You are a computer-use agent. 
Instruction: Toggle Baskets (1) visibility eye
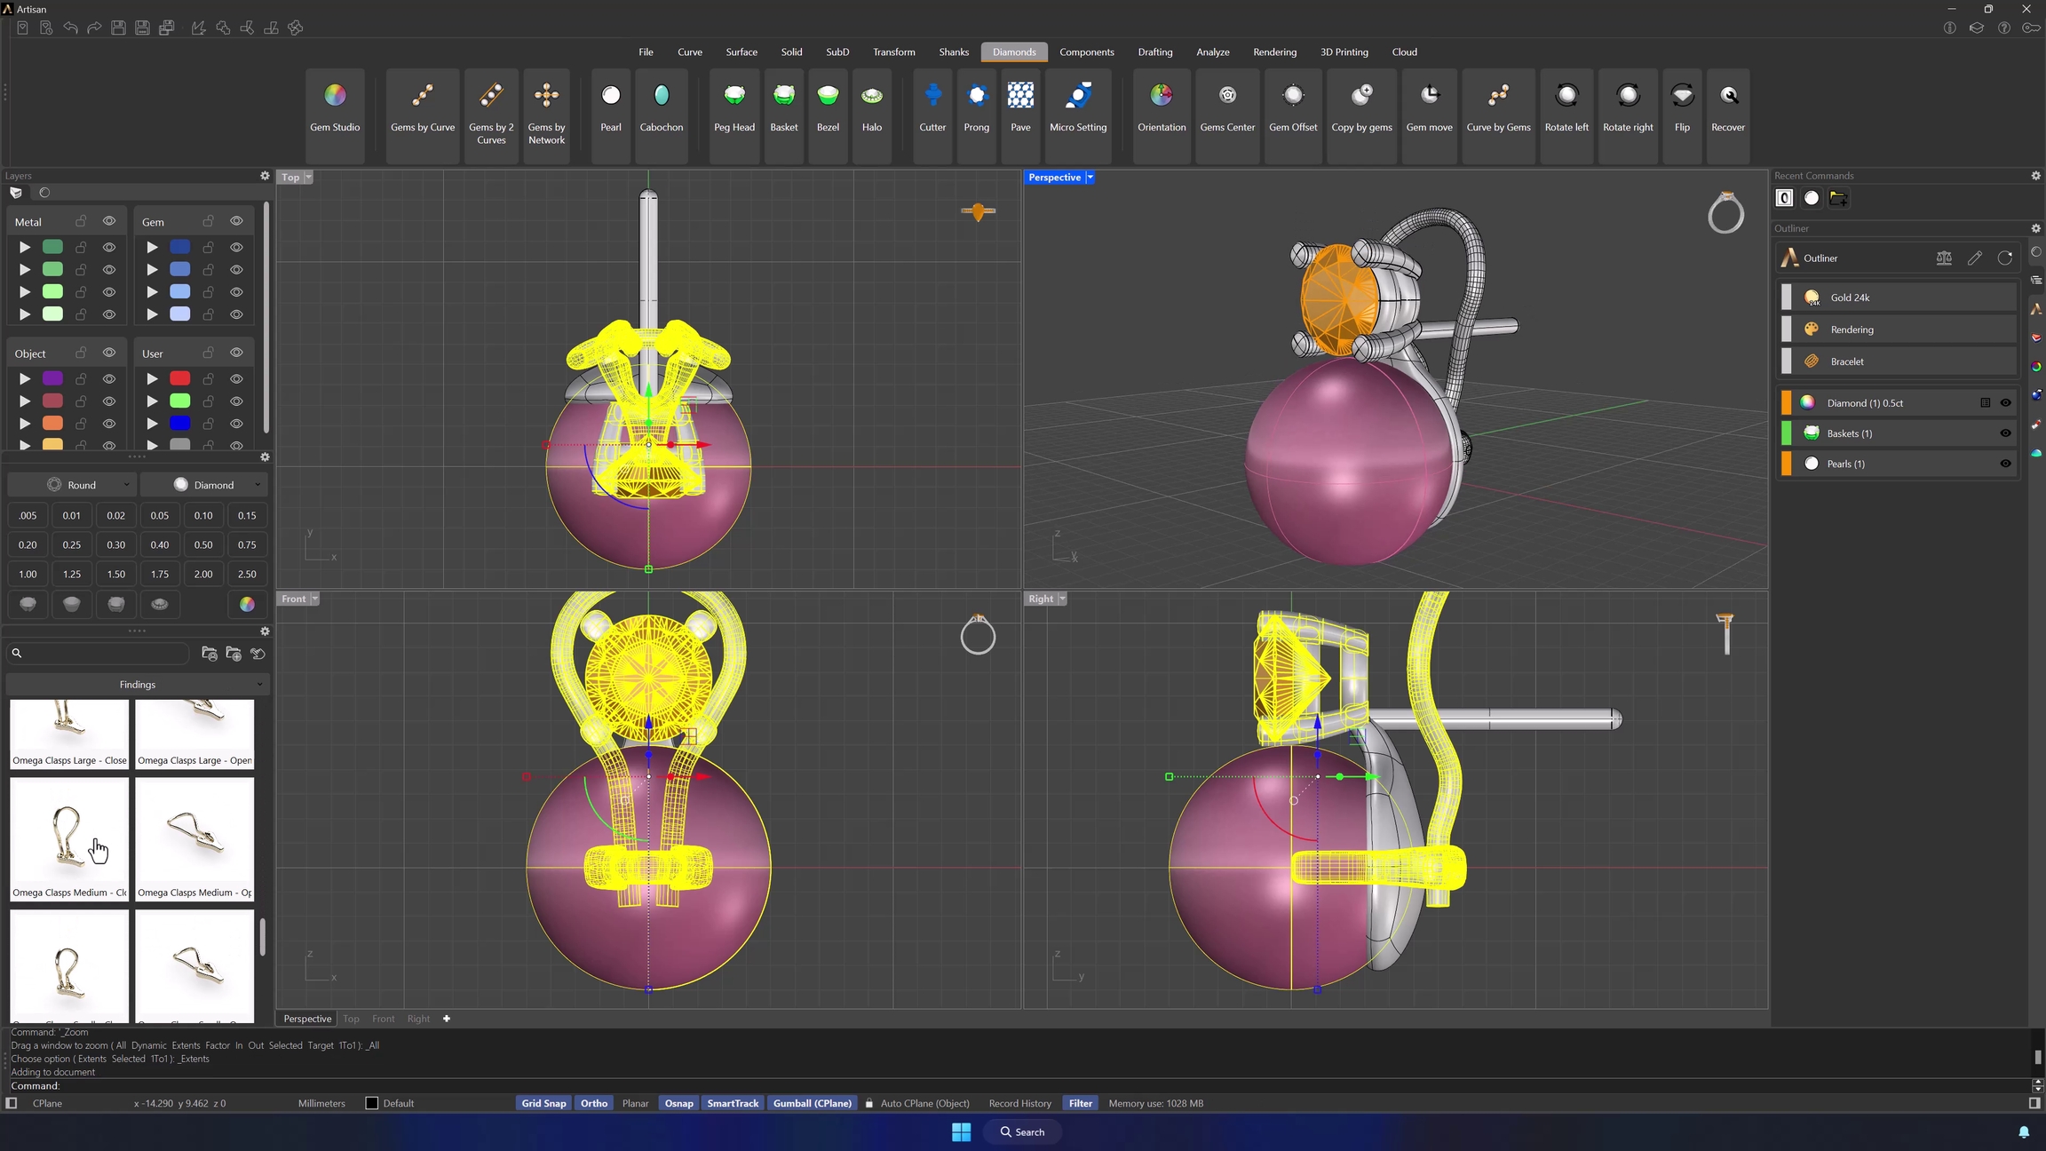tap(2005, 433)
